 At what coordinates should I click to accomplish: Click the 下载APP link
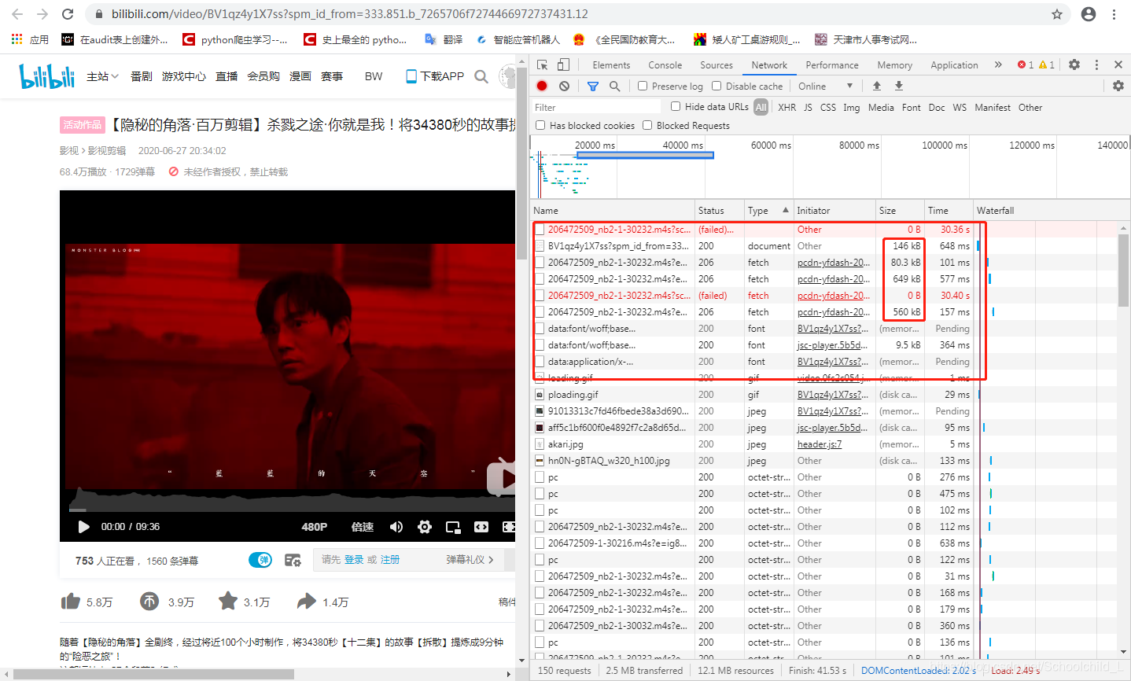point(435,76)
